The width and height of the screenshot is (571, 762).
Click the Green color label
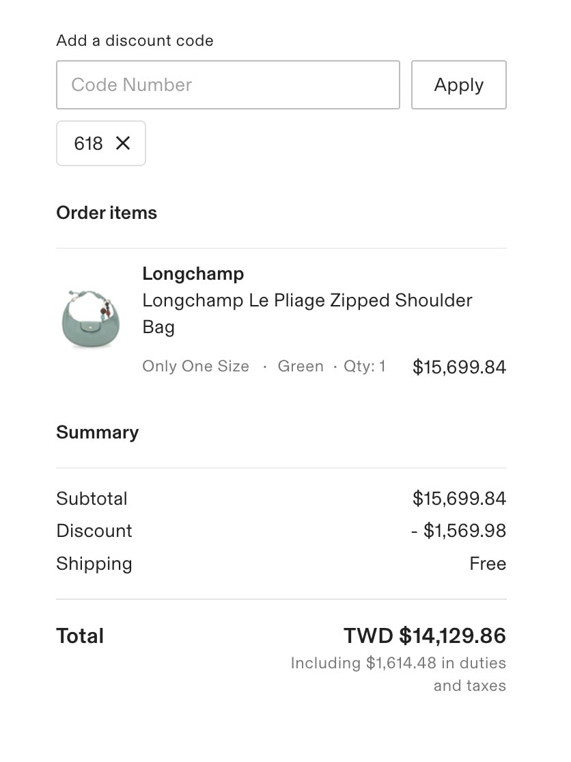pyautogui.click(x=301, y=367)
